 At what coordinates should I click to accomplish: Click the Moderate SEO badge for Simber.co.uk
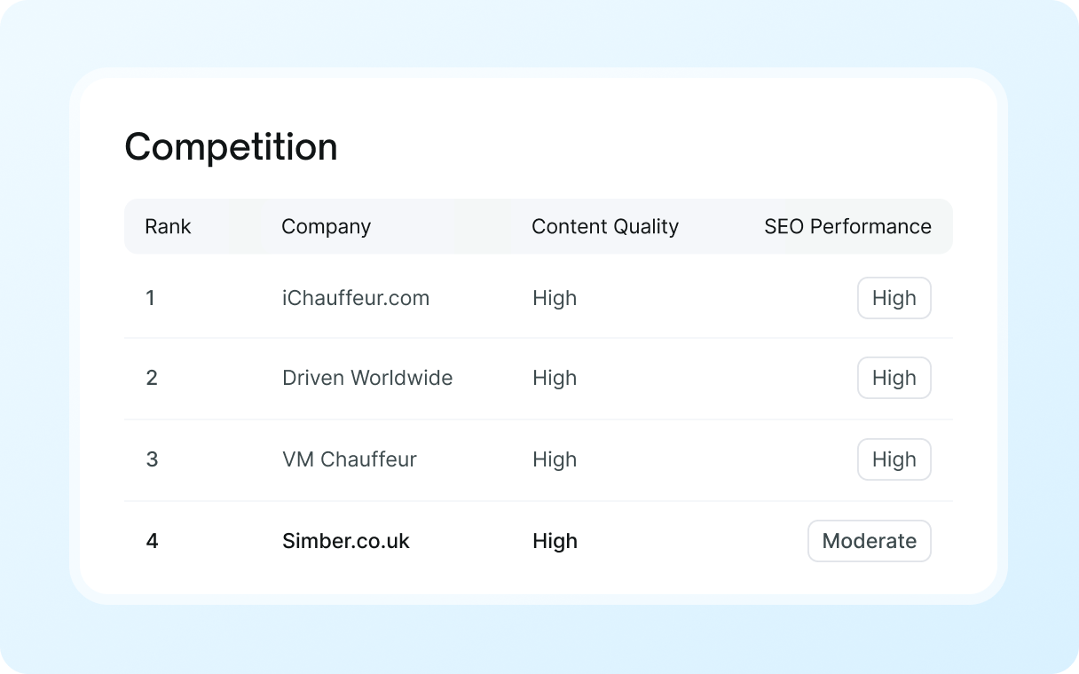point(870,541)
